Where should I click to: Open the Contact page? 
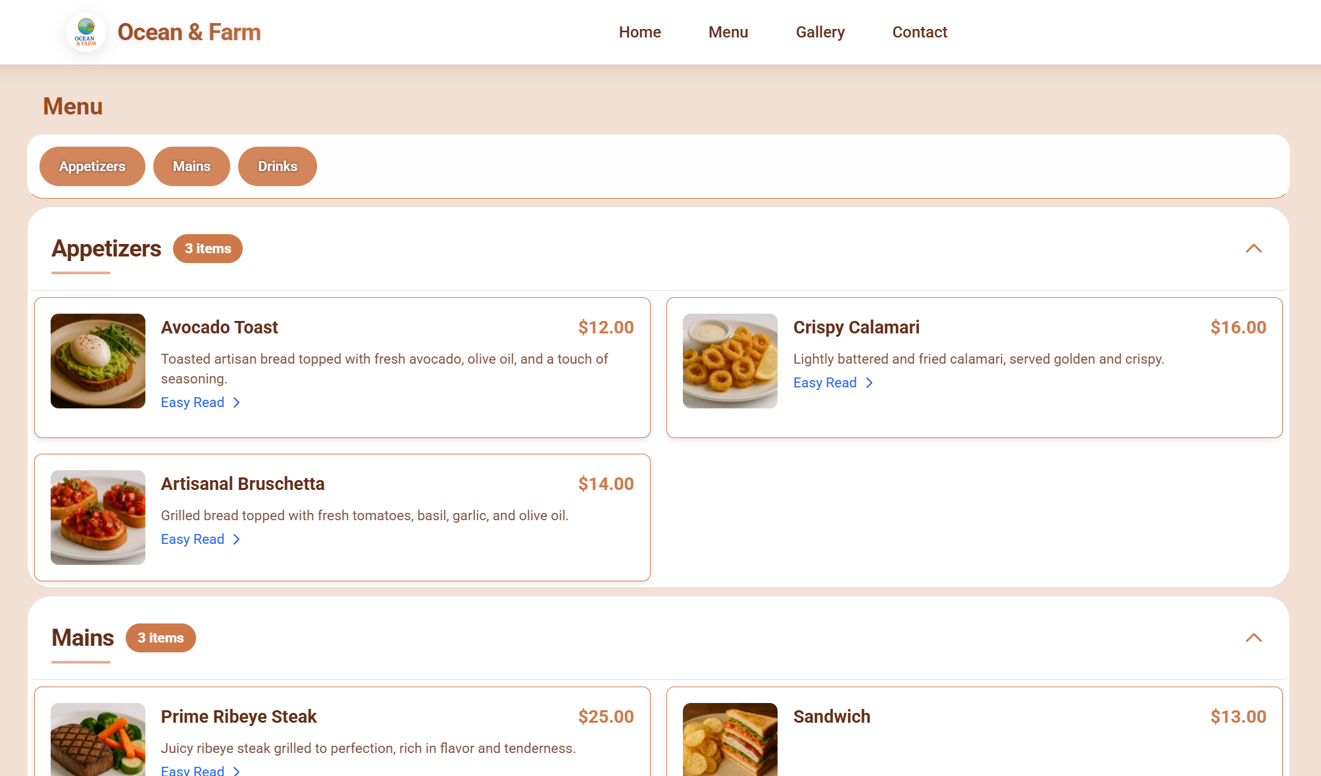(919, 32)
